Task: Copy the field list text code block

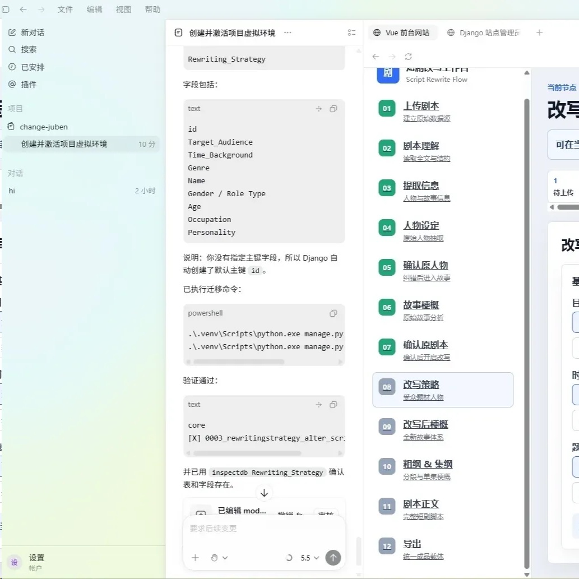Action: [x=333, y=109]
